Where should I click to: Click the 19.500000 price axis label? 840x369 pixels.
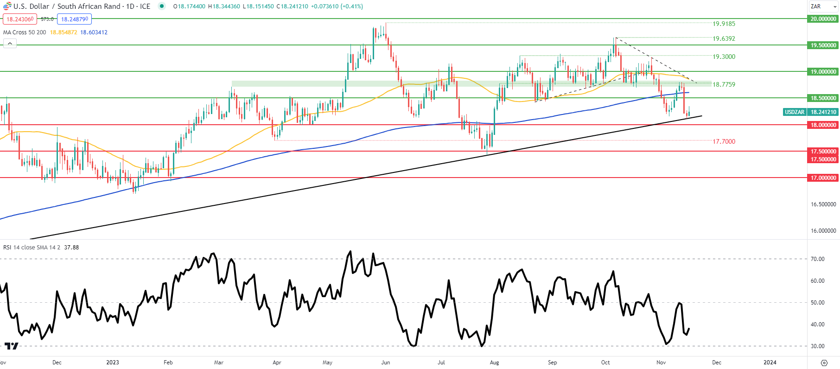[x=823, y=45]
